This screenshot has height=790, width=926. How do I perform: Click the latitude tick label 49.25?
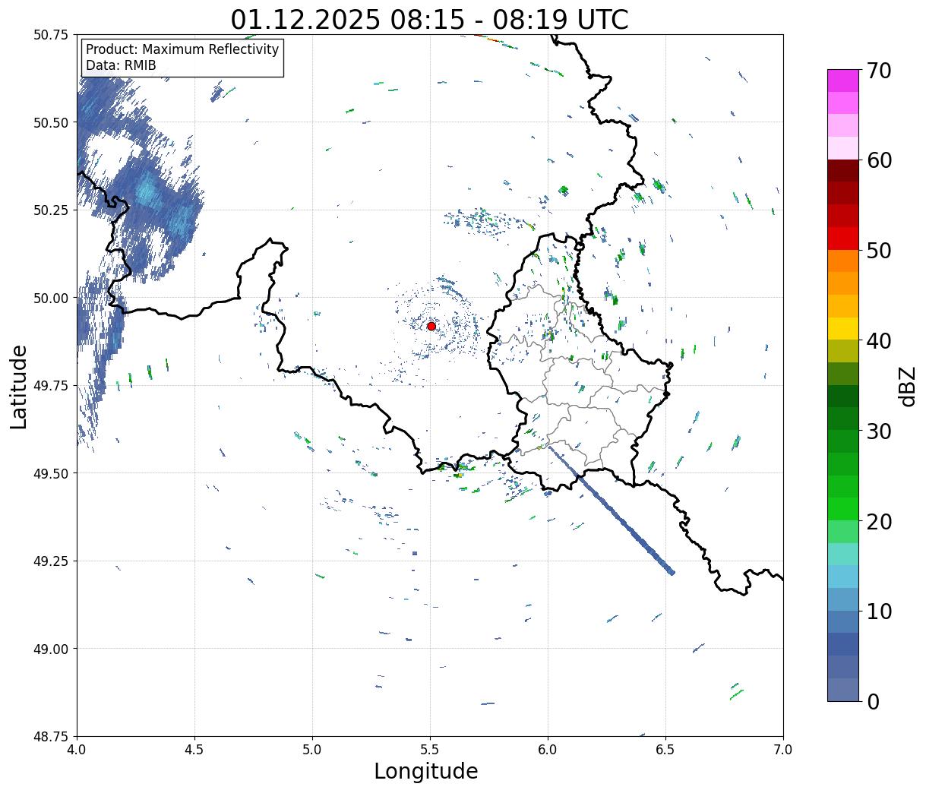pos(51,561)
